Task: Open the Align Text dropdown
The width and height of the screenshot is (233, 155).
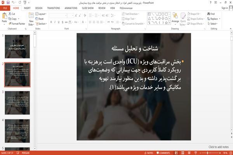Action: 129,19
